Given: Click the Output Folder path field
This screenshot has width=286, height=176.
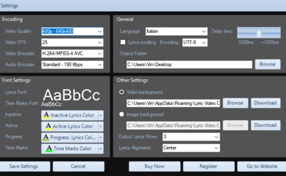Looking at the screenshot, I should 189,65.
